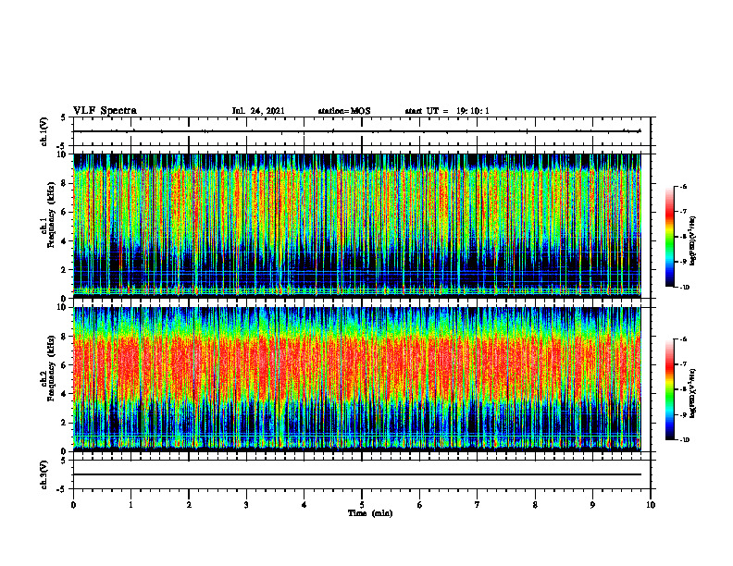733x566 pixels.
Task: Select the date label "Jul. 24, 2021"
Action: (x=258, y=111)
